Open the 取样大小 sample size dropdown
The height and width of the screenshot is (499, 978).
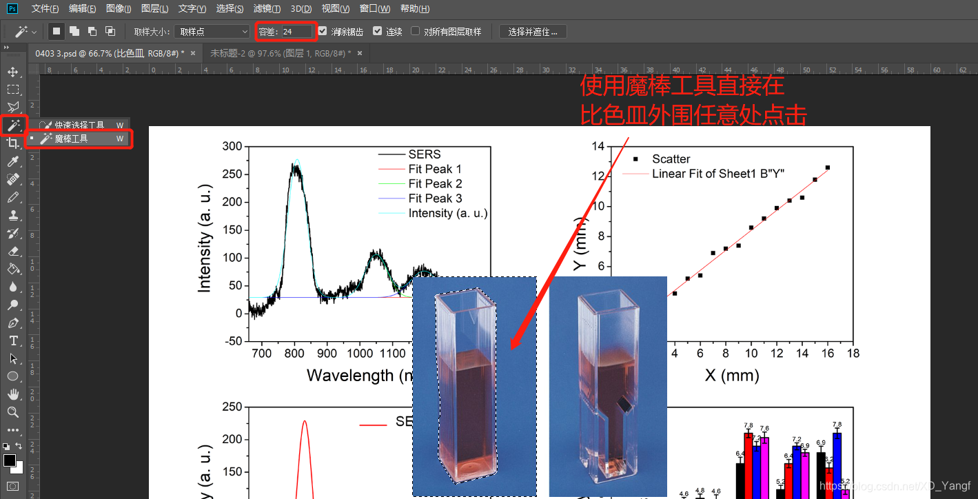click(x=212, y=32)
